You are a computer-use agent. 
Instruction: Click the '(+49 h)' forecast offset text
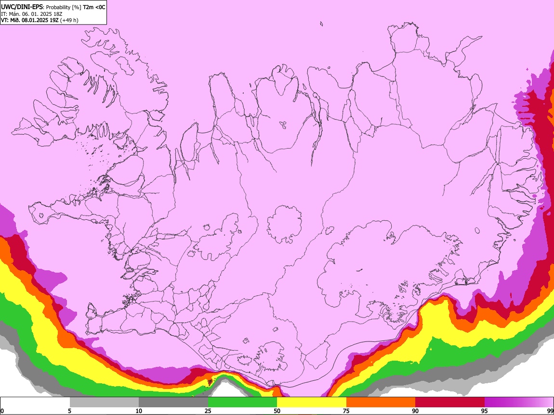pyautogui.click(x=69, y=20)
